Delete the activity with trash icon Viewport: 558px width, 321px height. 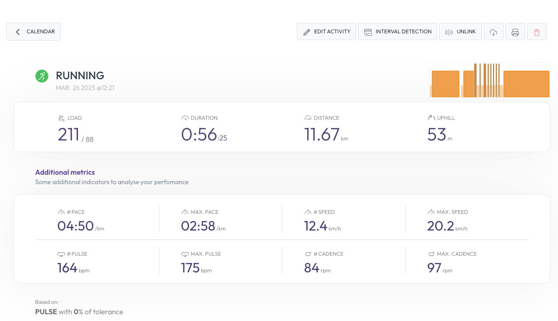(537, 32)
